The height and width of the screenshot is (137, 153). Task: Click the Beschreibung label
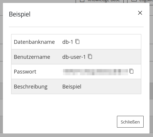[30, 87]
